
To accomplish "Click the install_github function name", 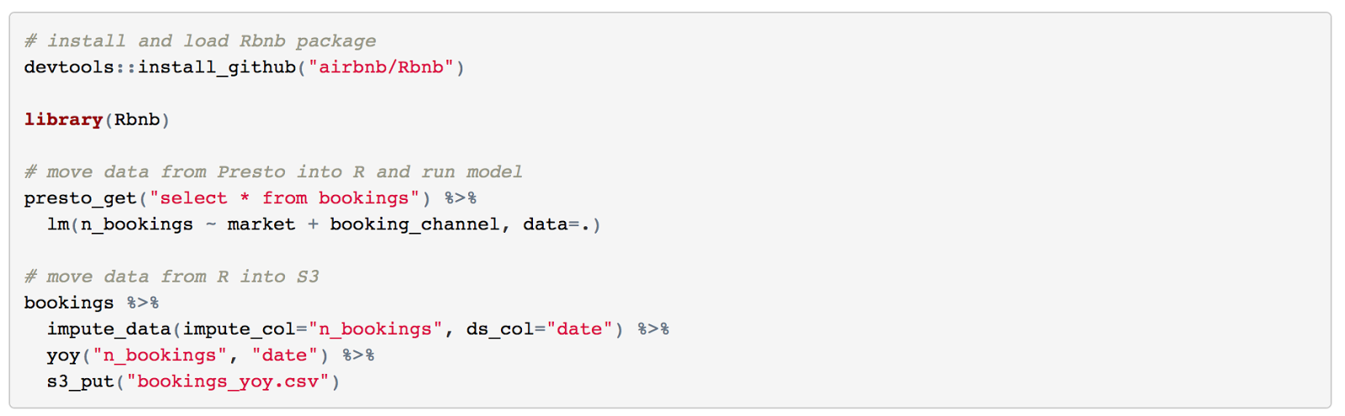I will click(x=217, y=67).
